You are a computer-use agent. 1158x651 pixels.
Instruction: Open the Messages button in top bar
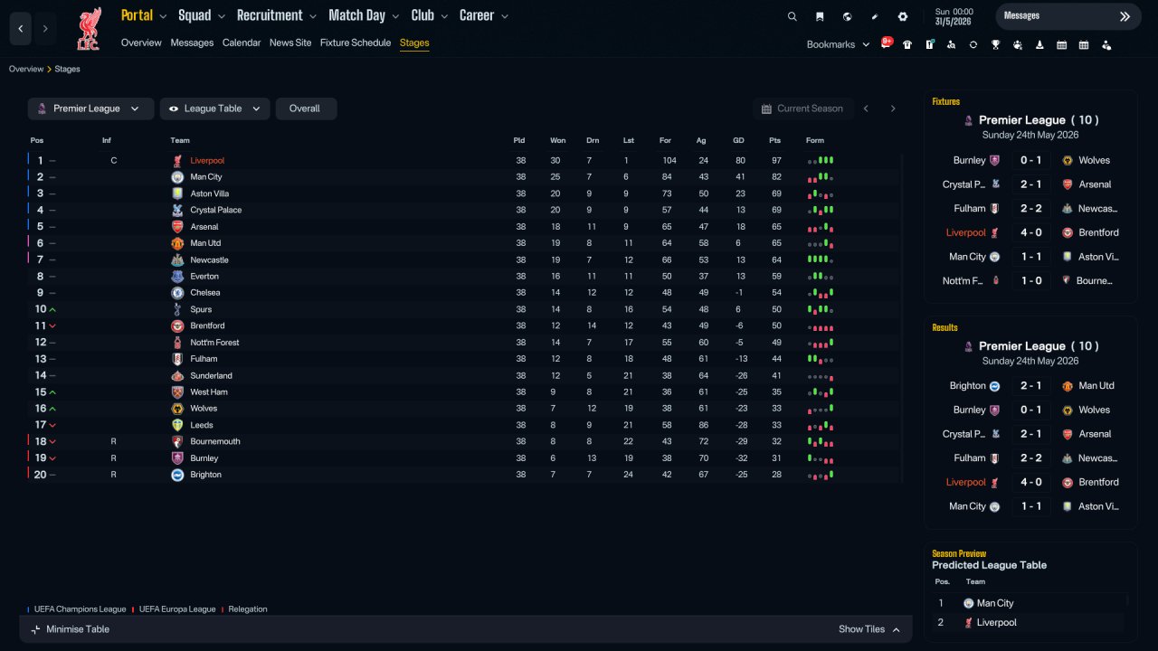tap(1068, 16)
